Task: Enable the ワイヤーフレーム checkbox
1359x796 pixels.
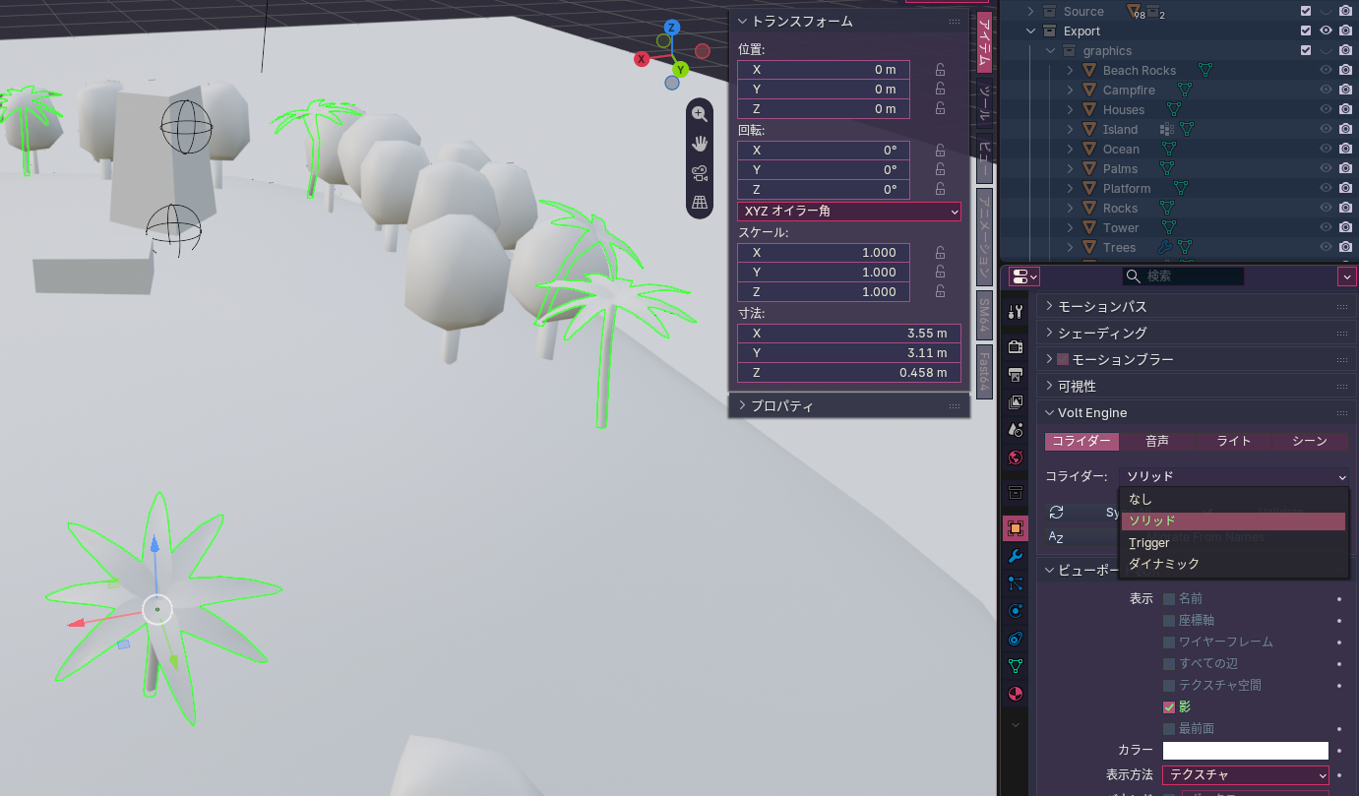Action: point(1169,642)
